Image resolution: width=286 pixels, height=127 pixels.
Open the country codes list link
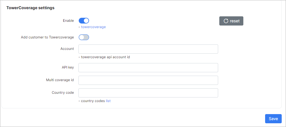(108, 101)
